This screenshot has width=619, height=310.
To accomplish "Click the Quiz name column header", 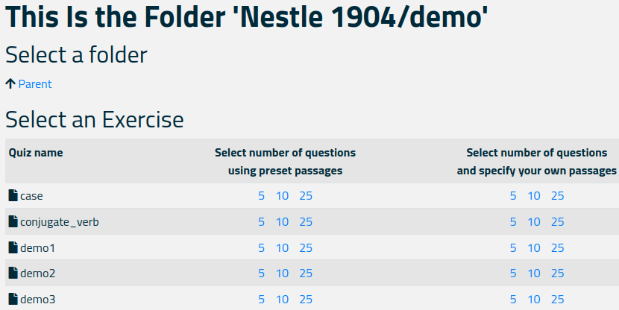I will point(36,153).
